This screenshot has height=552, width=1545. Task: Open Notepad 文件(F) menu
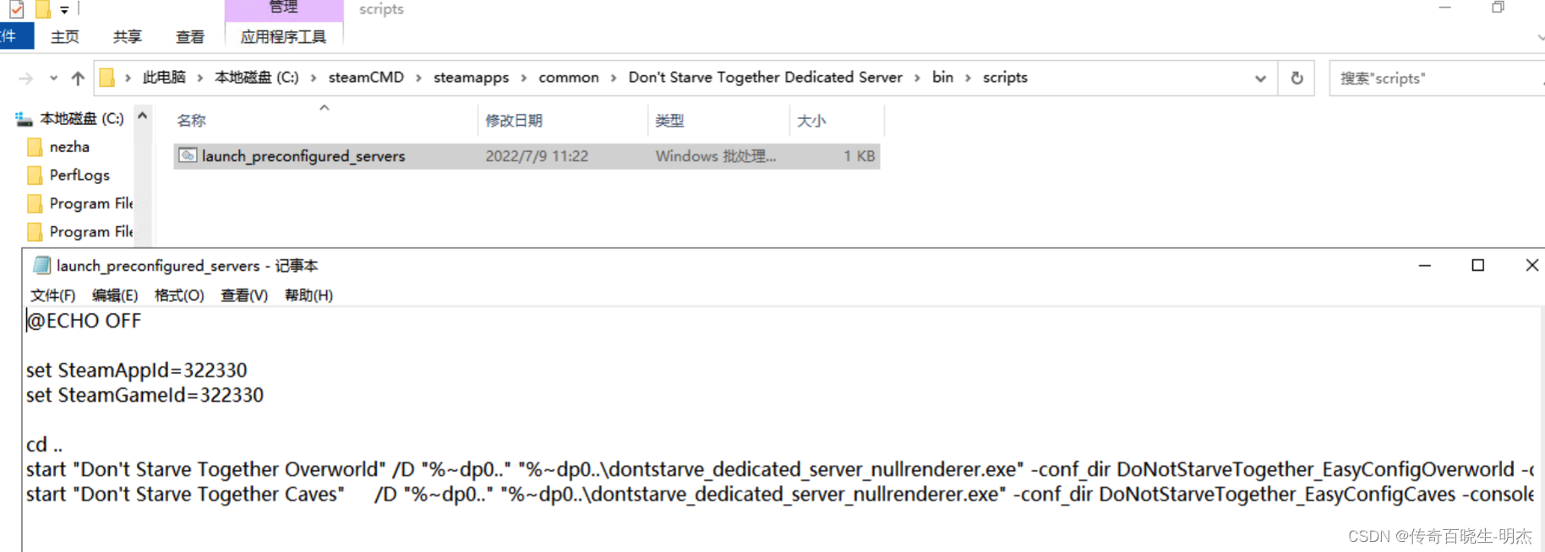[x=52, y=295]
